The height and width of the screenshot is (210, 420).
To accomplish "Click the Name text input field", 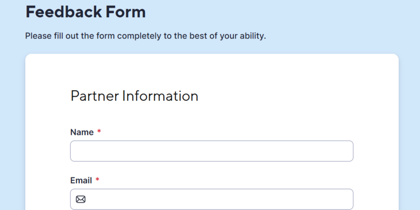I will 211,151.
